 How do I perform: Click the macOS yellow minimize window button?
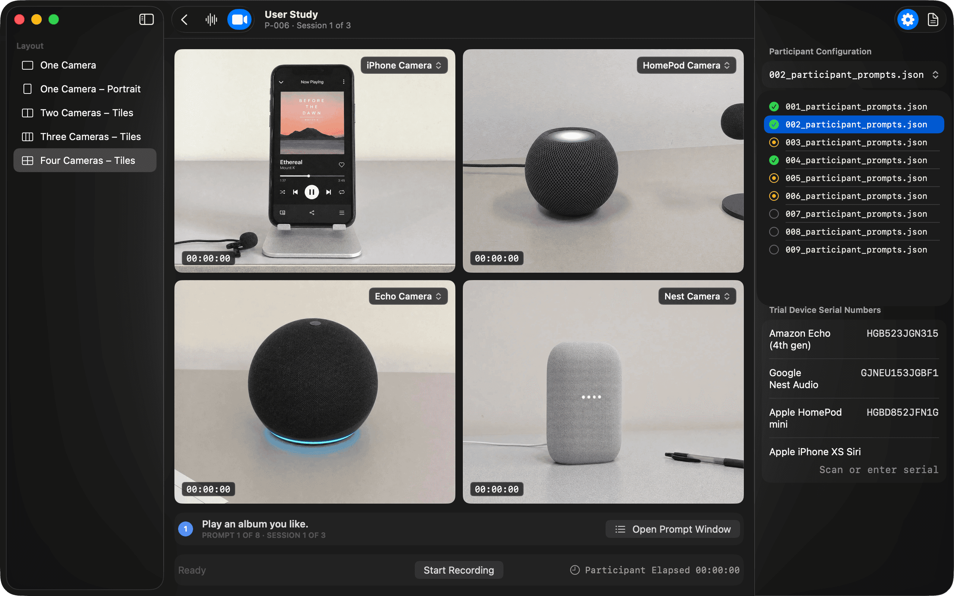(x=36, y=19)
